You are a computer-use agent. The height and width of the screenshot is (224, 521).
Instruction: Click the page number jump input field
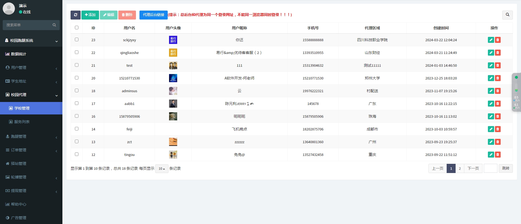tap(490, 168)
